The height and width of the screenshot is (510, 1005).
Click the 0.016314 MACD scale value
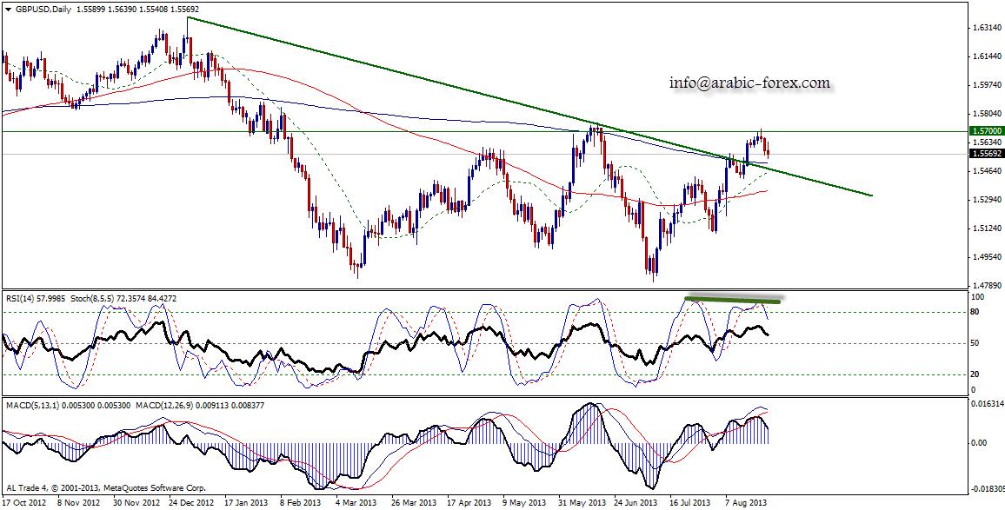[987, 406]
